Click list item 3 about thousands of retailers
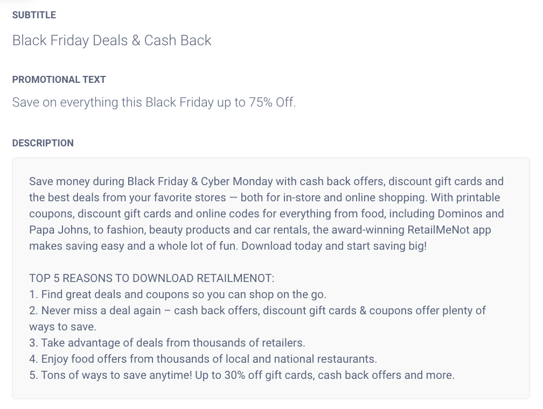The image size is (543, 409). coord(167,343)
